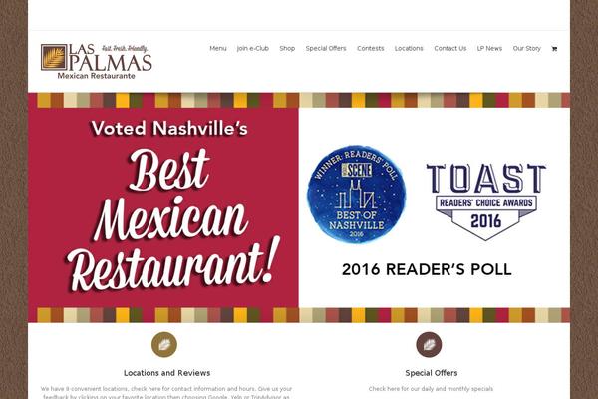
Task: Open the Contests menu item
Action: 371,49
